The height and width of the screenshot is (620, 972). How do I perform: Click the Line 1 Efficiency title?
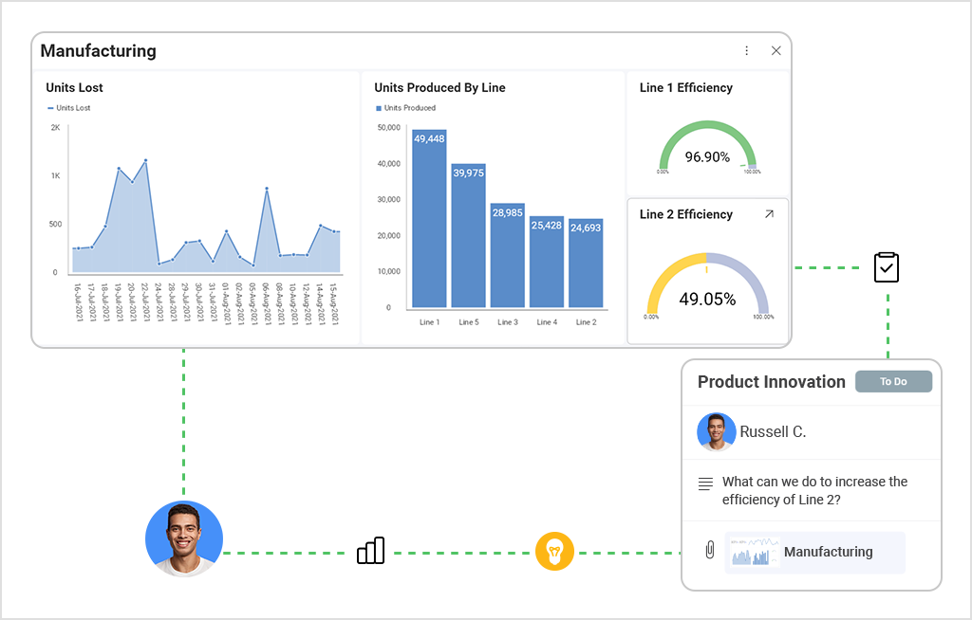point(686,87)
